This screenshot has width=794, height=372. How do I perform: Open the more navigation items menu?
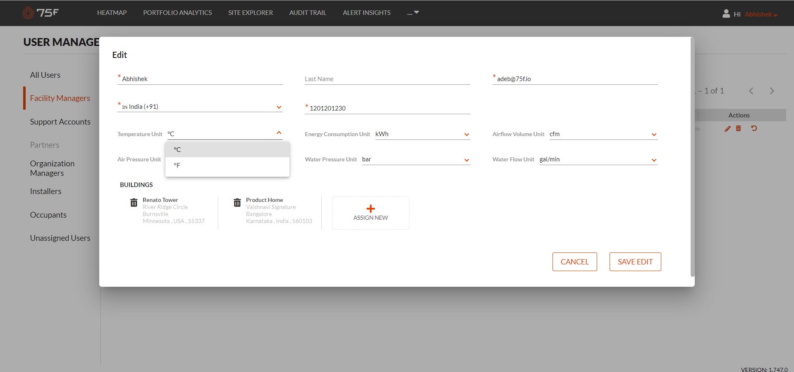(x=413, y=13)
